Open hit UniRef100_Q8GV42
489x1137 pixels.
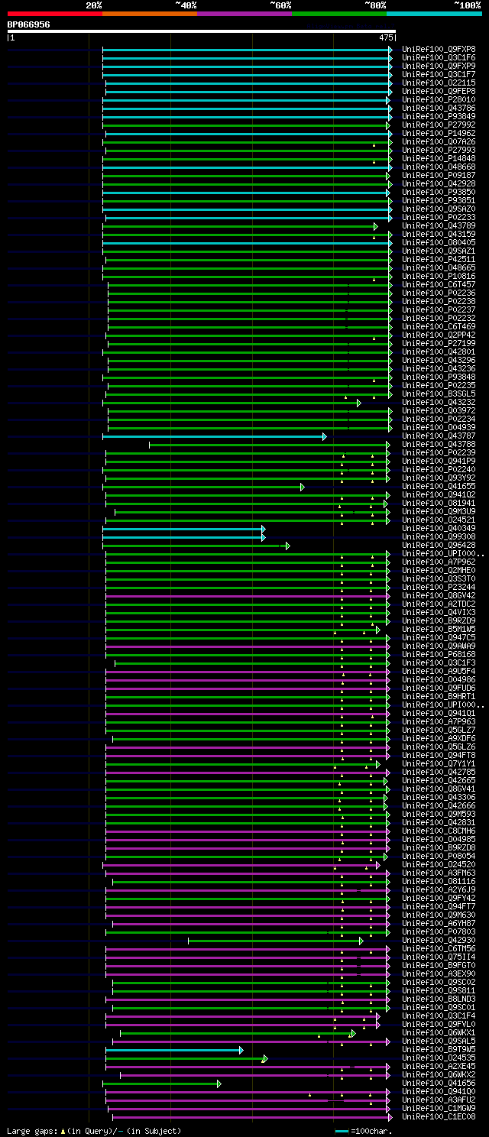pos(439,596)
